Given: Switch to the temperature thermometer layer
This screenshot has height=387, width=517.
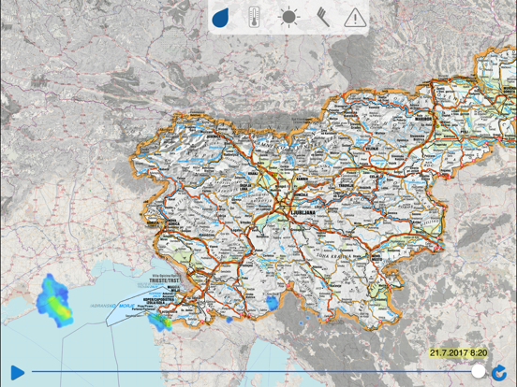Looking at the screenshot, I should [x=254, y=17].
